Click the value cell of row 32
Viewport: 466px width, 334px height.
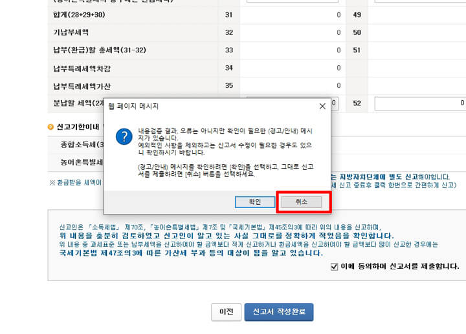293,33
